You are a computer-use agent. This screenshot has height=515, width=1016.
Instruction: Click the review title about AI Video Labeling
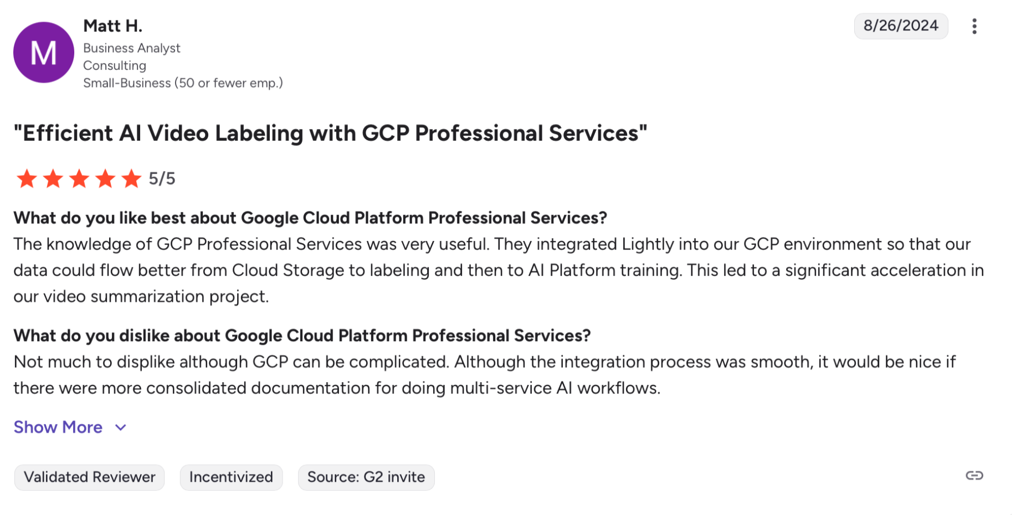tap(330, 133)
